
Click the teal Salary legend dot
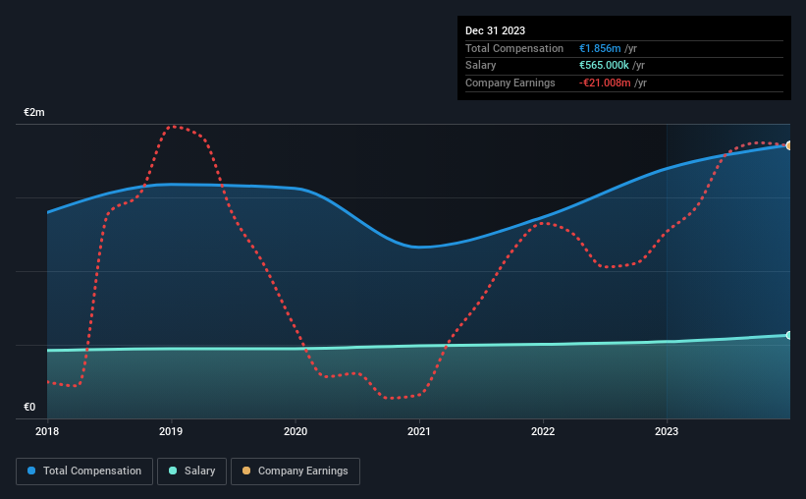point(173,471)
